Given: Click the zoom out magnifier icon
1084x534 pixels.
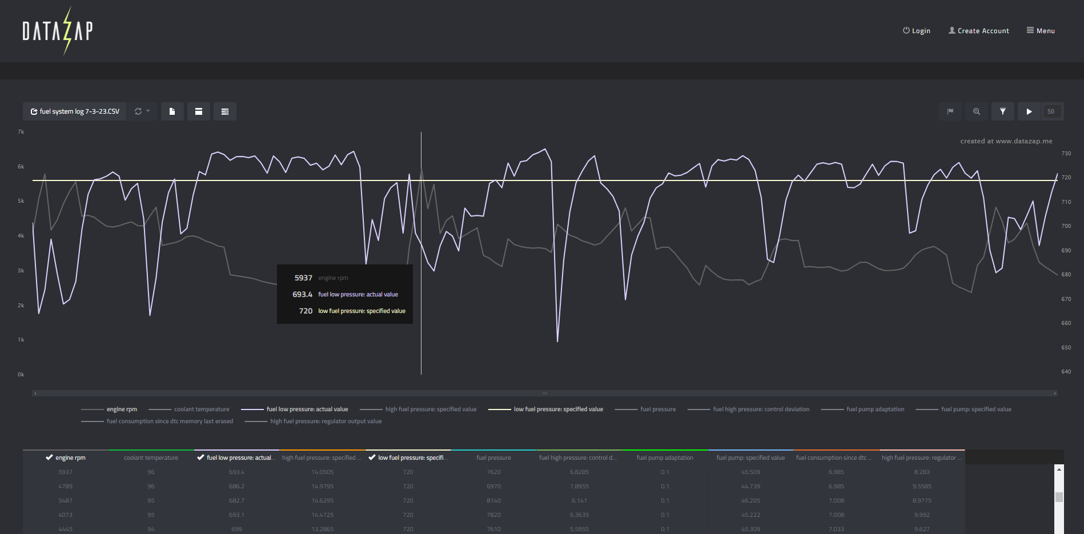Looking at the screenshot, I should [977, 111].
